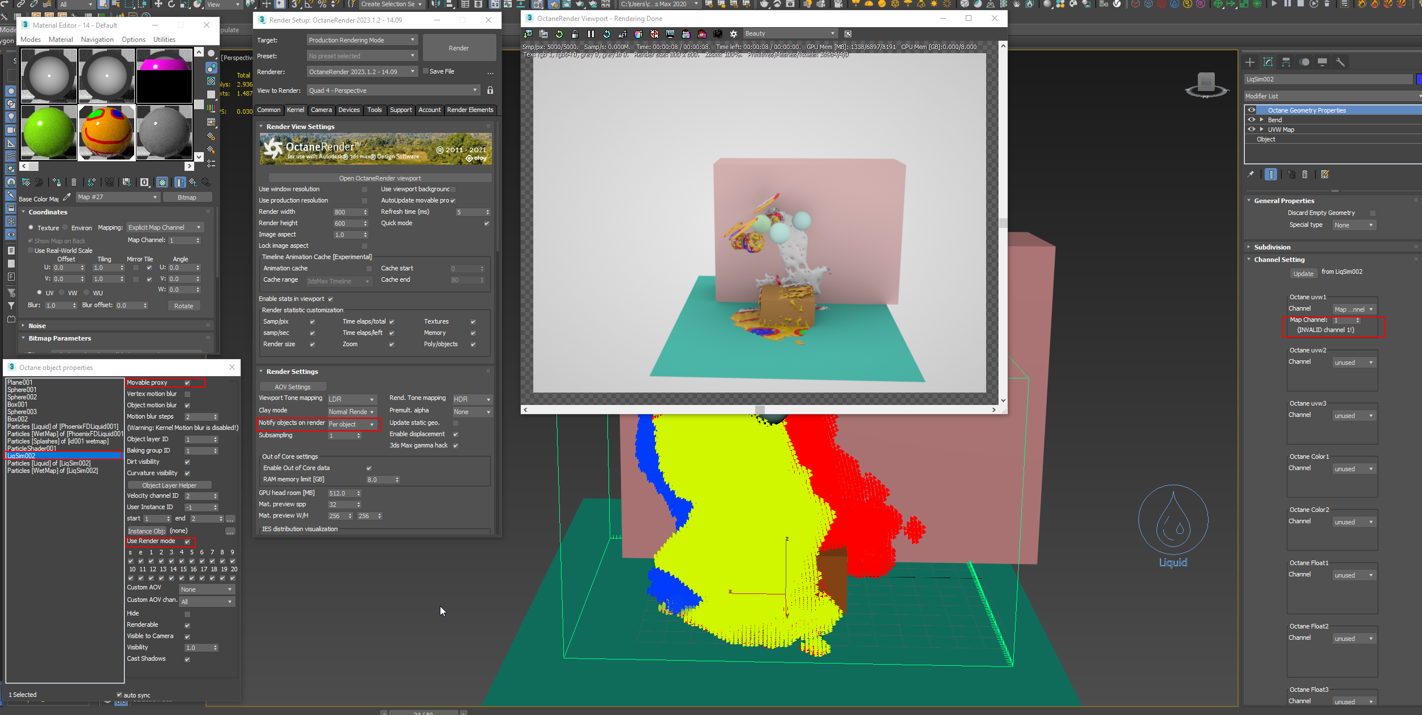Click the Open OctaneRender viewport button

pyautogui.click(x=380, y=178)
